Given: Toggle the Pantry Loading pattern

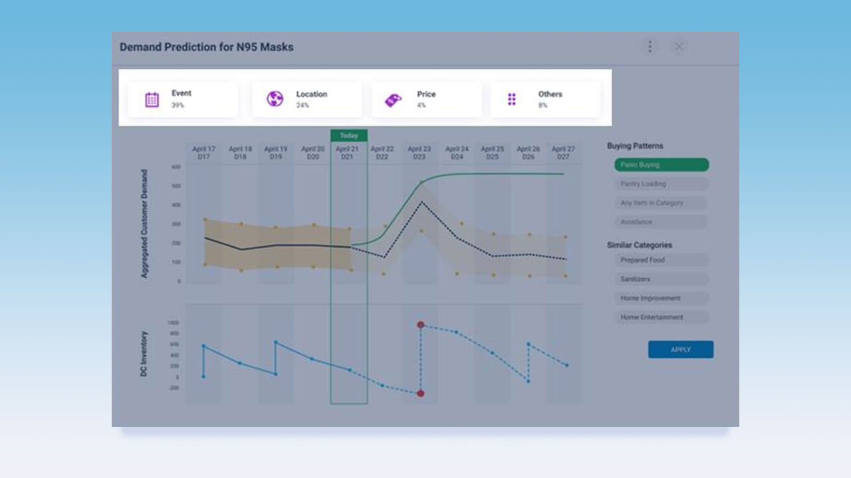Looking at the screenshot, I should tap(662, 184).
